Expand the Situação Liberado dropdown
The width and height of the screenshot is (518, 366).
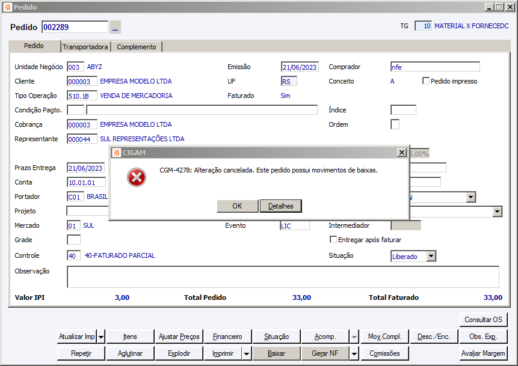coord(431,257)
